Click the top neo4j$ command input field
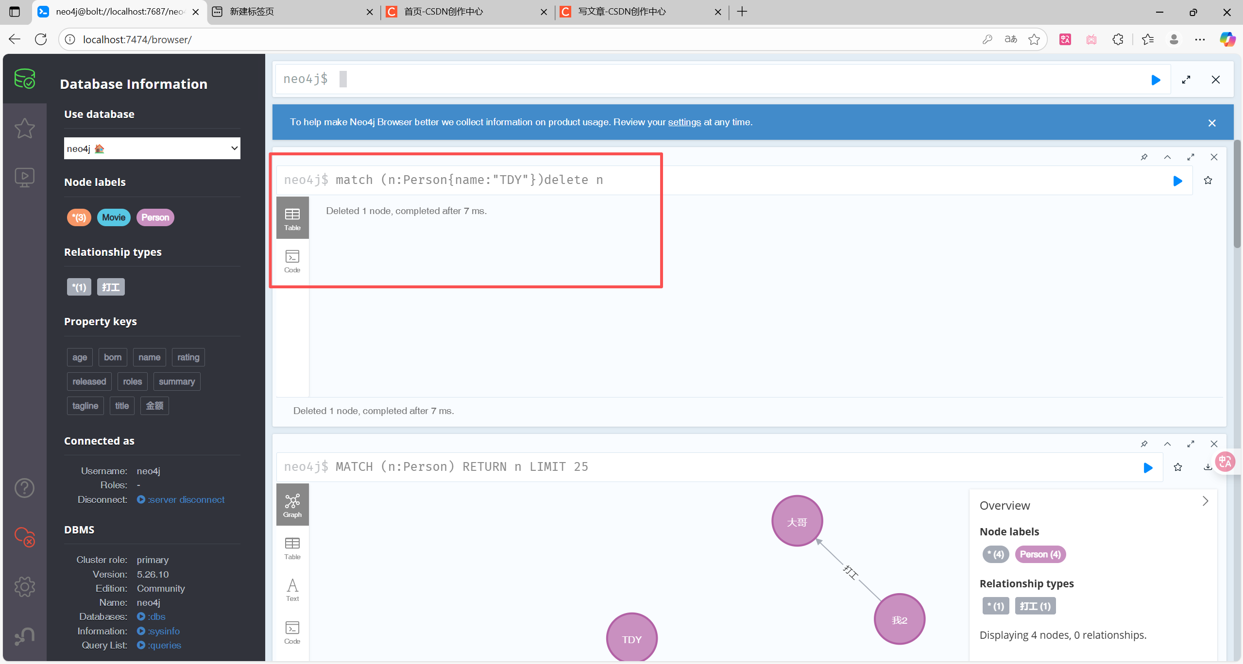Screen dimensions: 1243x664 tap(680, 79)
